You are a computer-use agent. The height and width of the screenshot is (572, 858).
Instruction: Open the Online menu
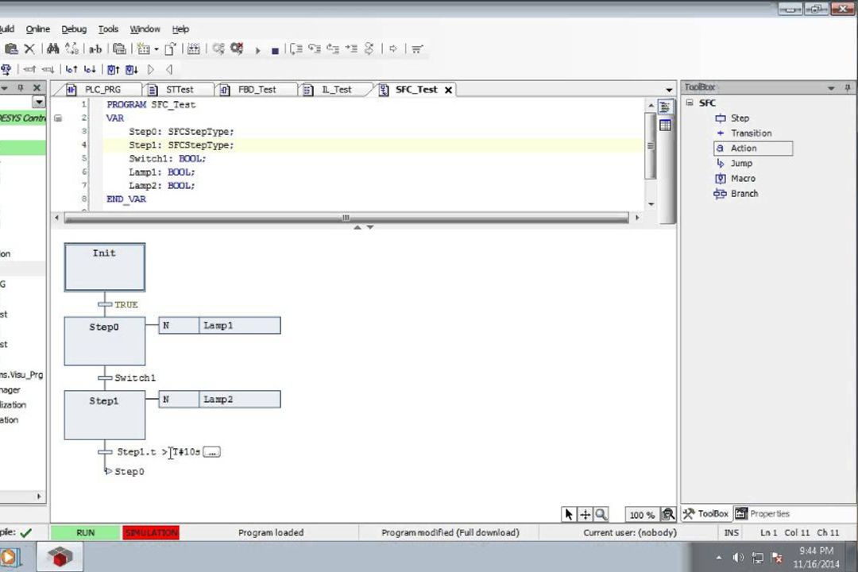click(38, 29)
